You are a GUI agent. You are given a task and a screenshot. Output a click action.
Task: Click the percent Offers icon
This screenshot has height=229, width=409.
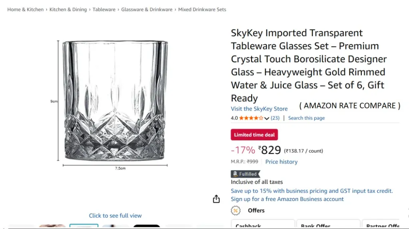(x=236, y=210)
